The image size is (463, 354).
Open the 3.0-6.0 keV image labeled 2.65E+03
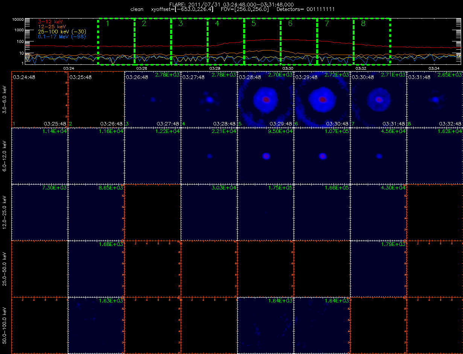click(x=435, y=99)
